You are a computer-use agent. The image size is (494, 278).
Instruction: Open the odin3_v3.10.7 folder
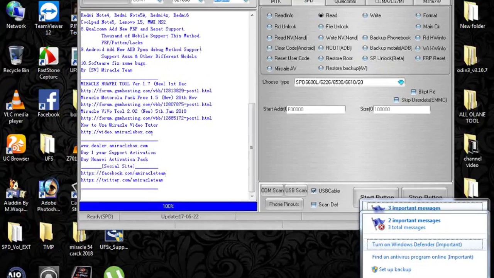pos(472,60)
